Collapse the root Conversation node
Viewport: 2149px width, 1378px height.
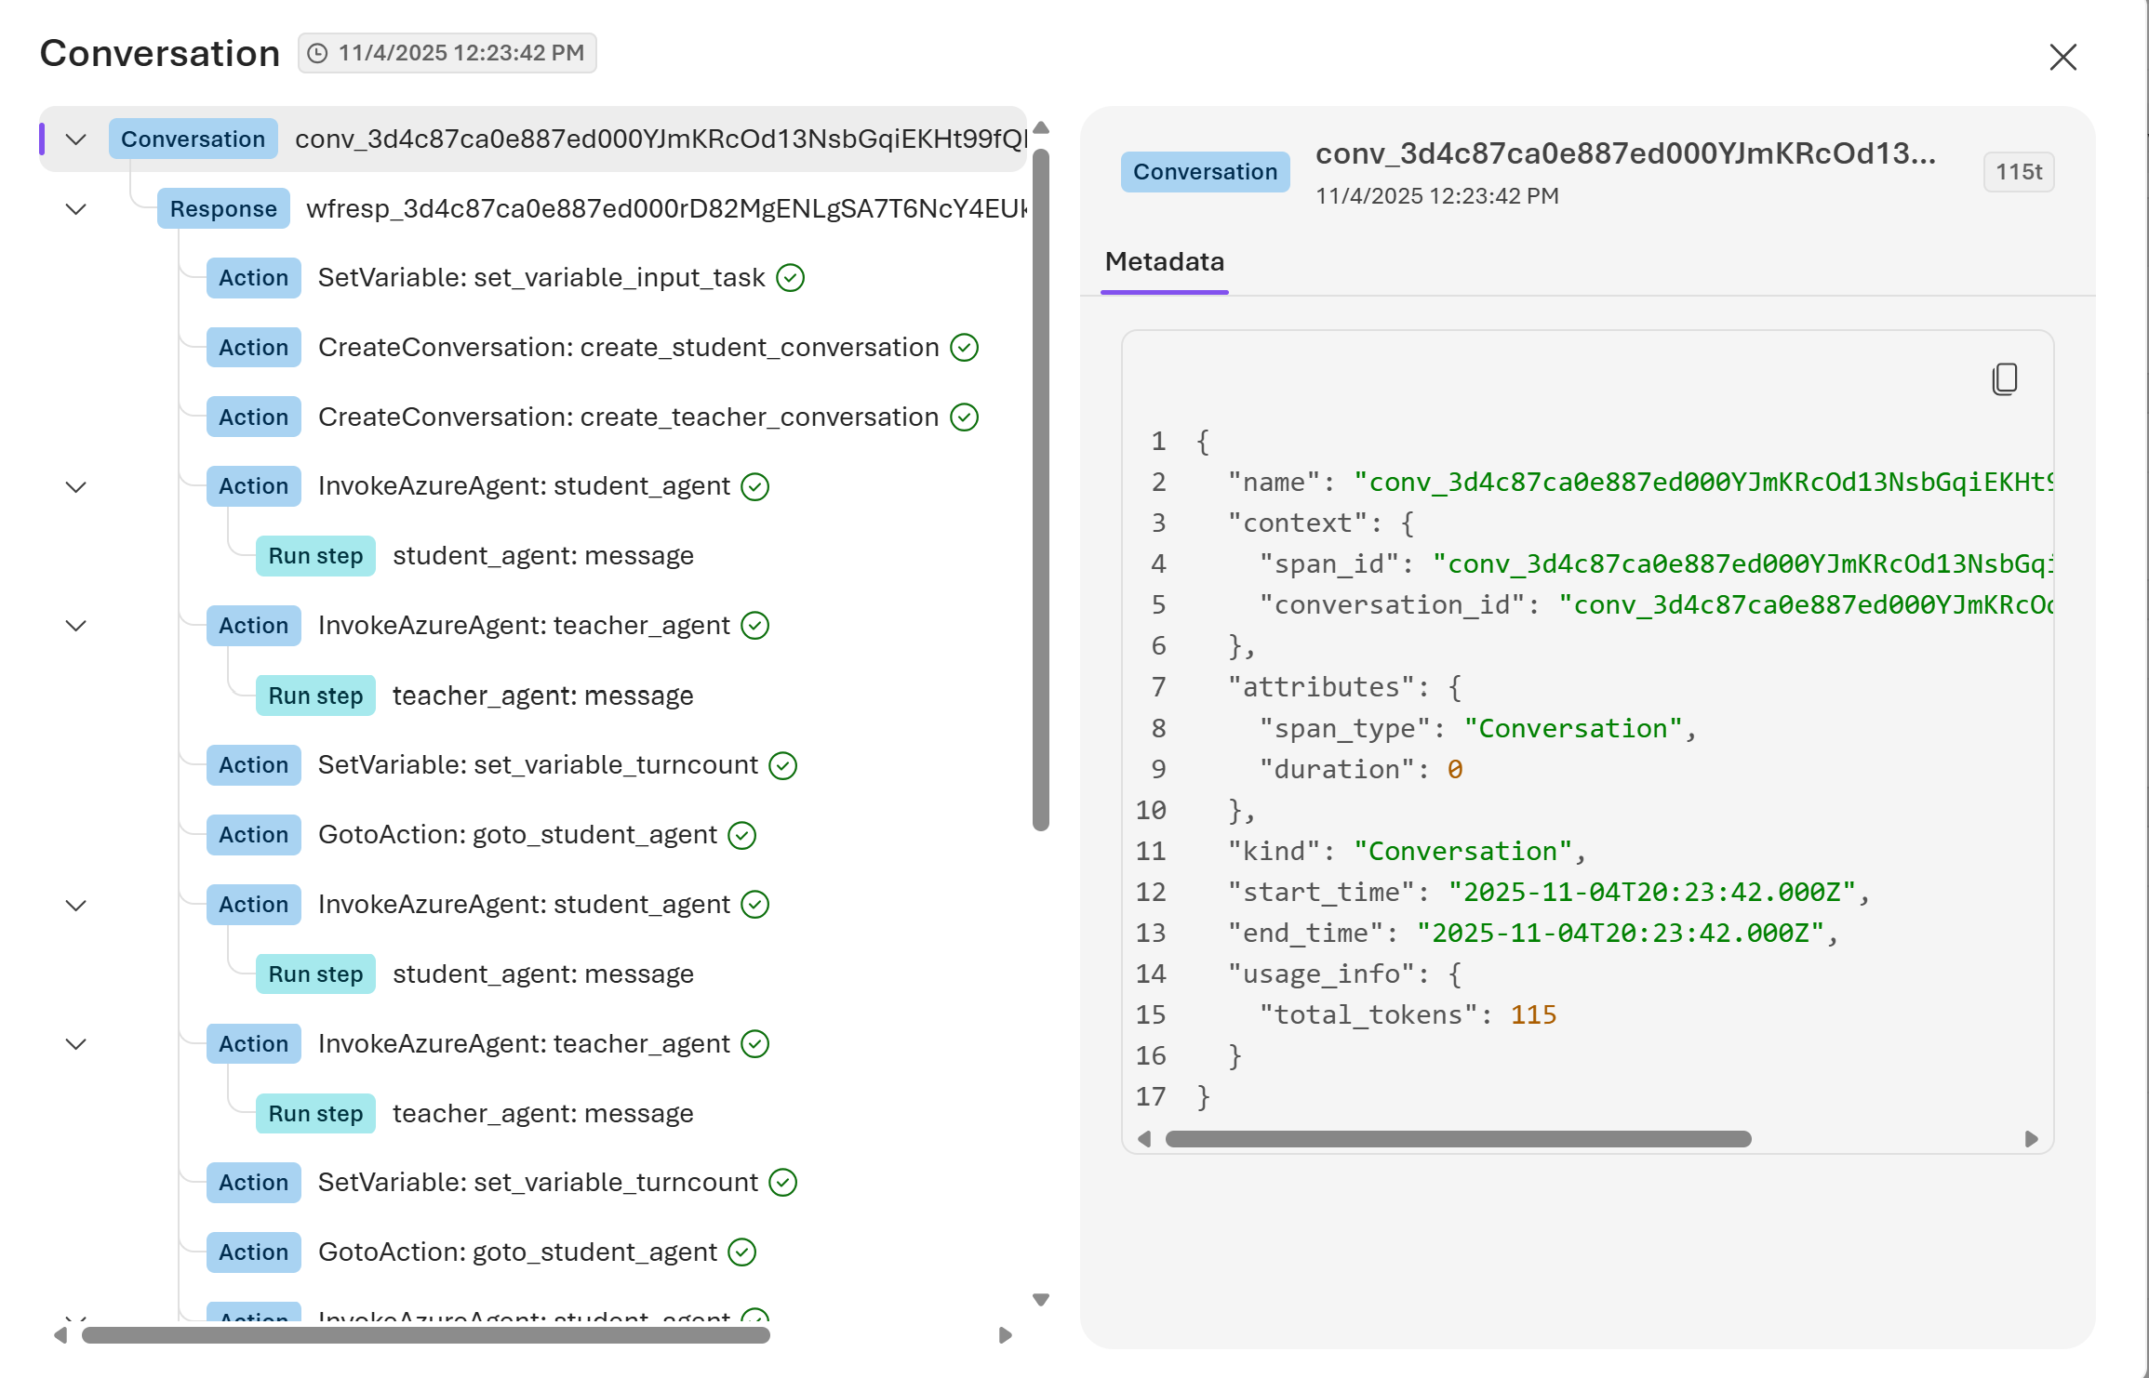coord(75,139)
